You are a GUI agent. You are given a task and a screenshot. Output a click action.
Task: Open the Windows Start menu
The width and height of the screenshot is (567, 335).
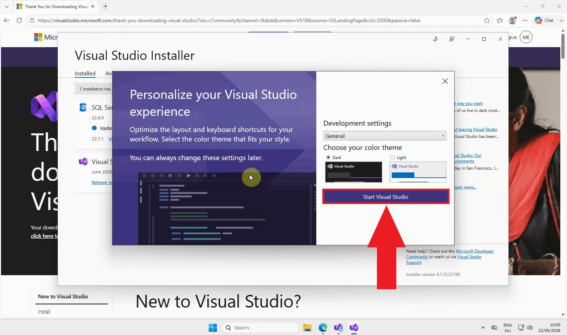(x=213, y=328)
